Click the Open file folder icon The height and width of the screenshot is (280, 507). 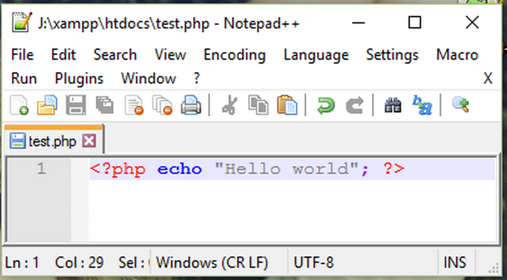pos(47,105)
